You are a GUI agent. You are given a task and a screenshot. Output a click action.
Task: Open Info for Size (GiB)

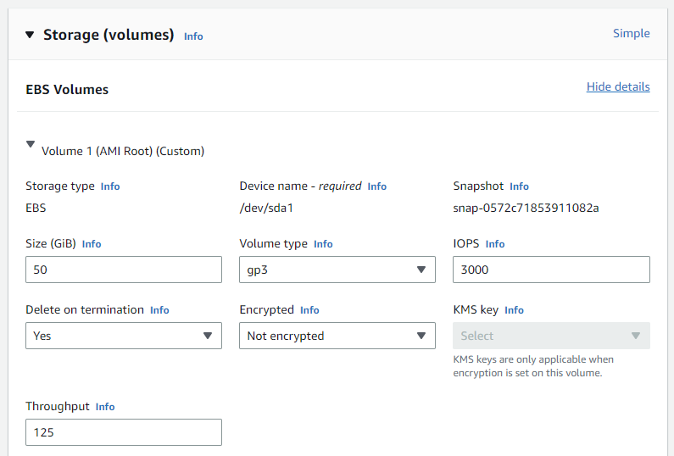coord(92,244)
